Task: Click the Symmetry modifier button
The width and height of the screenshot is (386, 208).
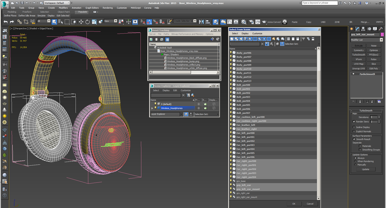Action: 359,50
